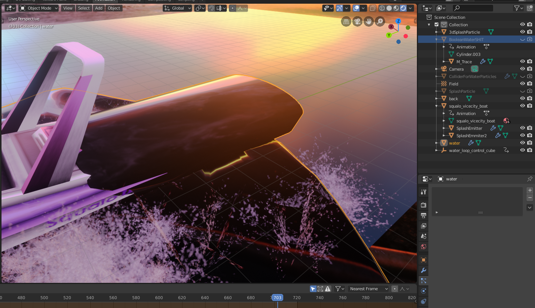Show BooleanWaterSHIT in viewport
Screen dimensions: 535x308
click(x=522, y=40)
